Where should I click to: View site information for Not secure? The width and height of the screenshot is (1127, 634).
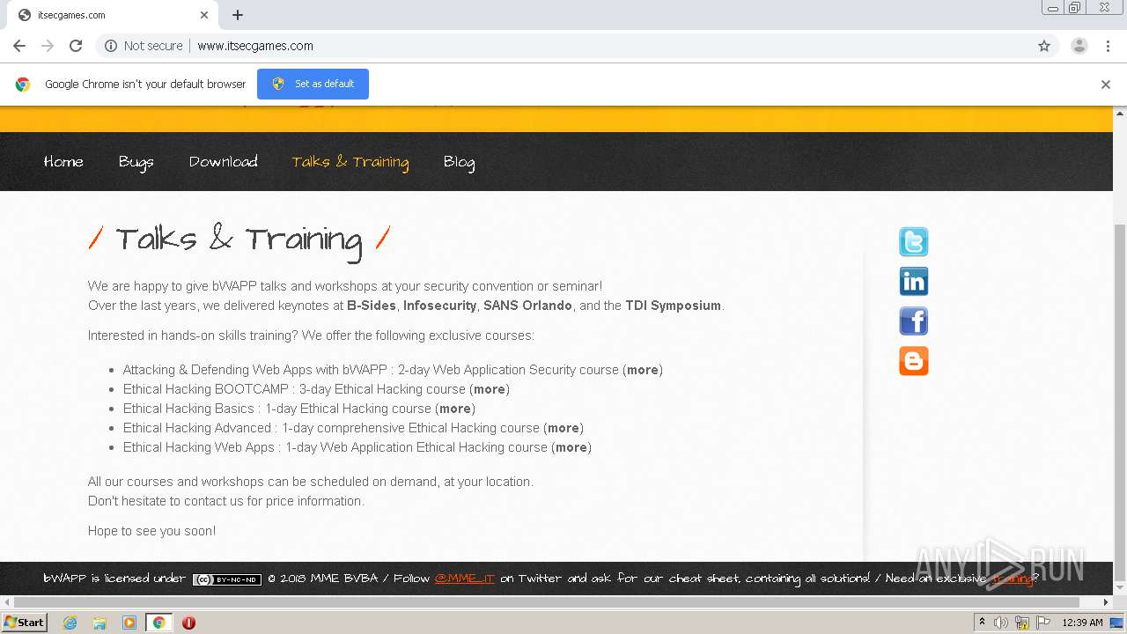pyautogui.click(x=144, y=46)
